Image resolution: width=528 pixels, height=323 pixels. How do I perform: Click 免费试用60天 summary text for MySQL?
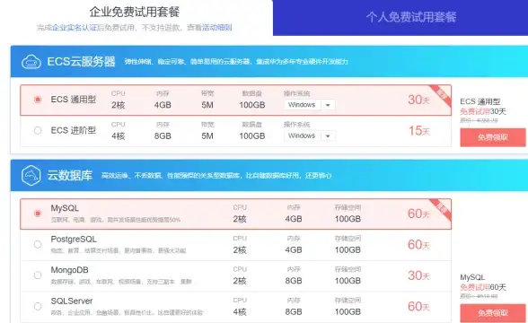tap(483, 287)
